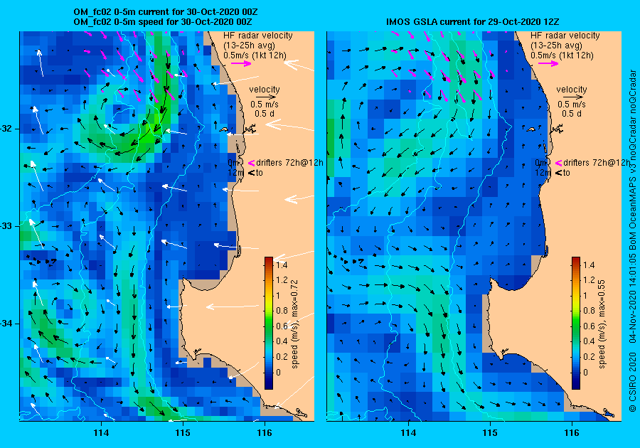The width and height of the screenshot is (640, 448).
Task: Click 'drifters 72h@12h' label in right map
Action: (597, 162)
